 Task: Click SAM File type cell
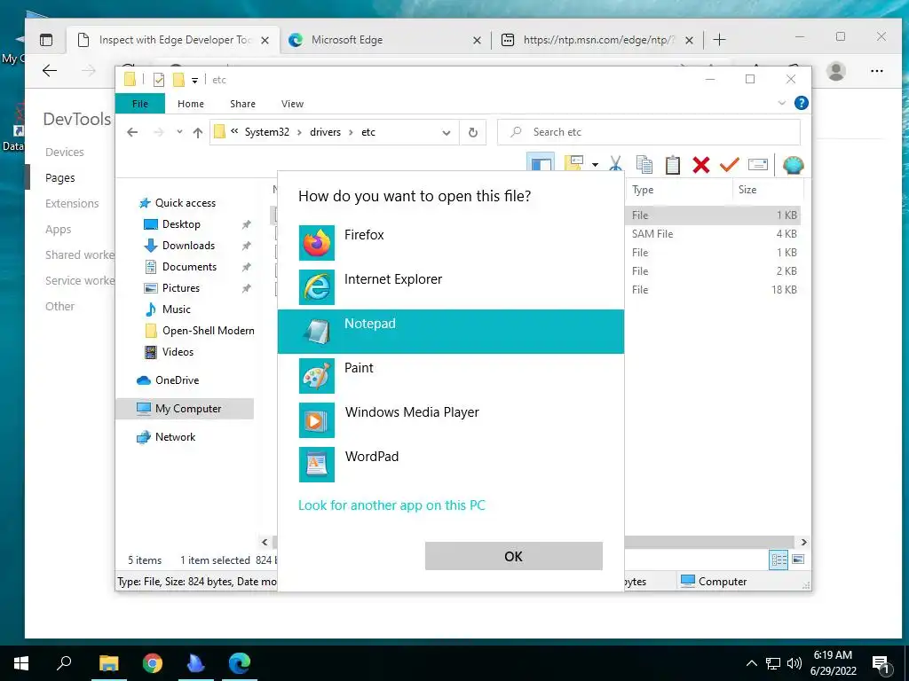pyautogui.click(x=652, y=233)
